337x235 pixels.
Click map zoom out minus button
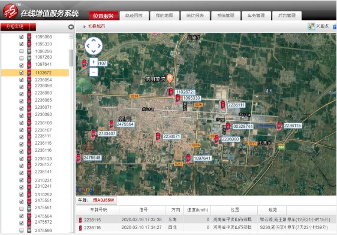[94, 72]
